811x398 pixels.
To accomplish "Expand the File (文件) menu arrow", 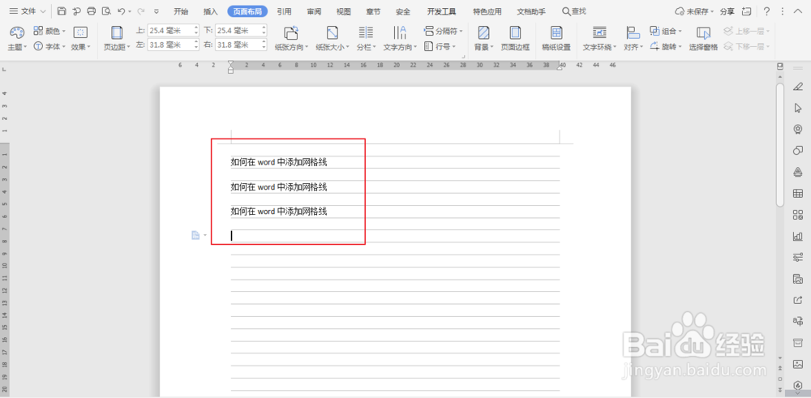I will [42, 11].
